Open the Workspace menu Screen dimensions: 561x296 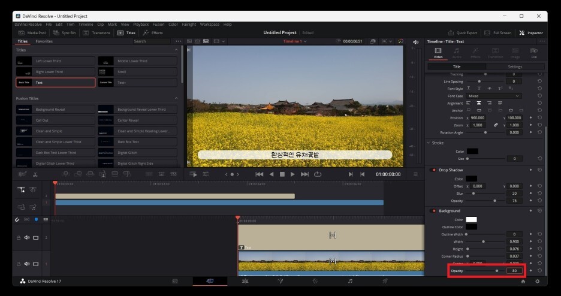point(210,25)
